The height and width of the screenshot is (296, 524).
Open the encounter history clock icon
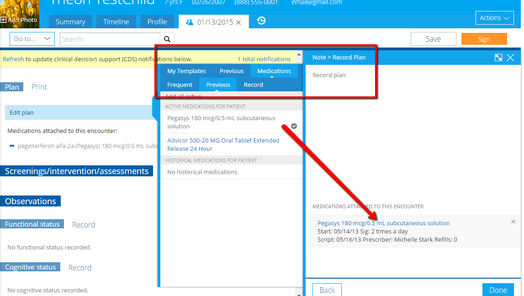pos(261,21)
